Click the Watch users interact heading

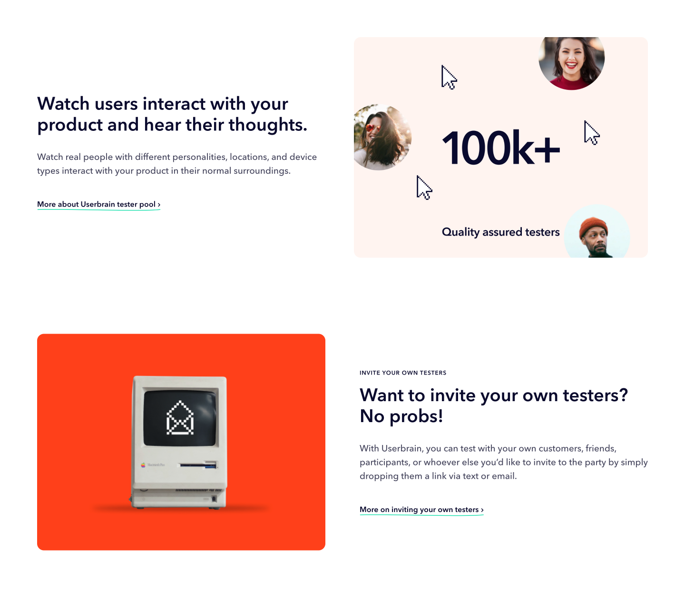click(172, 114)
